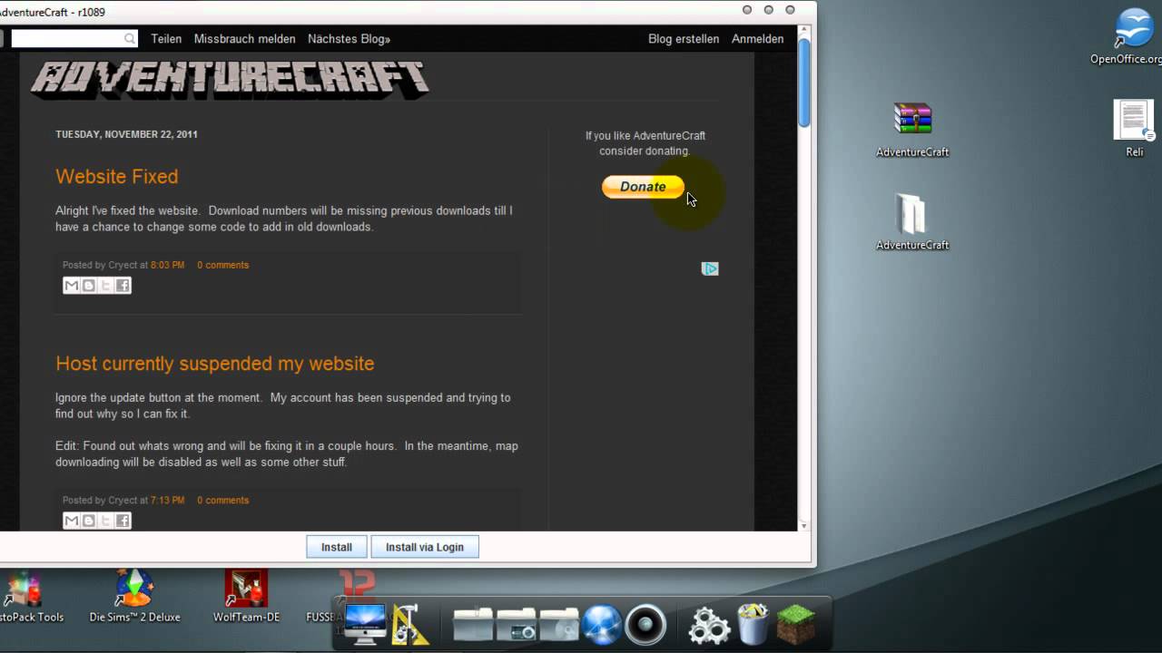Viewport: 1162px width, 653px height.
Task: Click Missbrauch melden in navbar
Action: (244, 39)
